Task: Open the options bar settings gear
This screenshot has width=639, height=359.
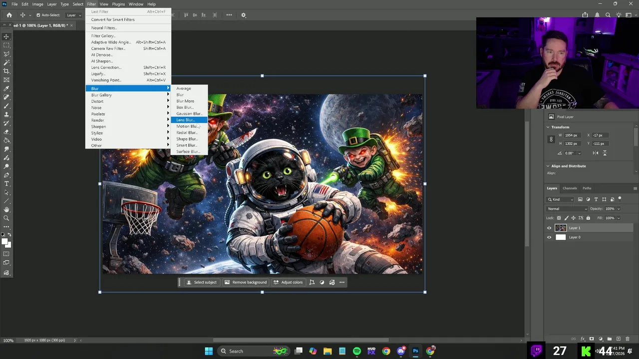Action: [244, 15]
